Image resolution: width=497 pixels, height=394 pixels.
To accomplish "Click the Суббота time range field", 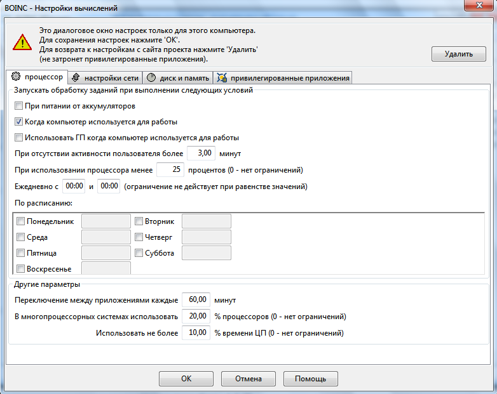I will (207, 253).
